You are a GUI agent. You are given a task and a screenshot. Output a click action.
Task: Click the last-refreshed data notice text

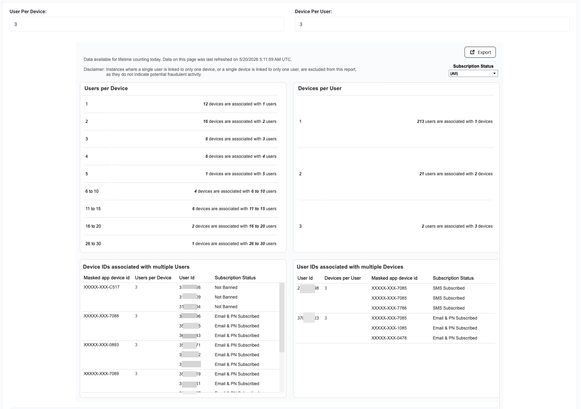pos(188,59)
